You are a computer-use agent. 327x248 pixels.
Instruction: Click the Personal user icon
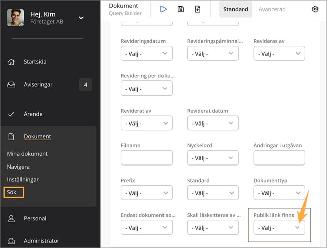11,218
